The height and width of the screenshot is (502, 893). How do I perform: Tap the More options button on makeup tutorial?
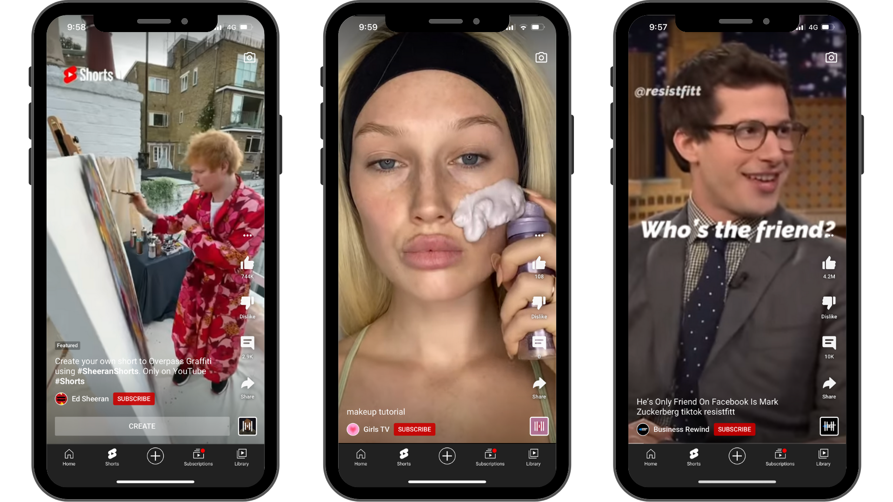coord(538,236)
